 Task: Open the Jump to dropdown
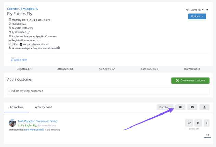pos(197,10)
